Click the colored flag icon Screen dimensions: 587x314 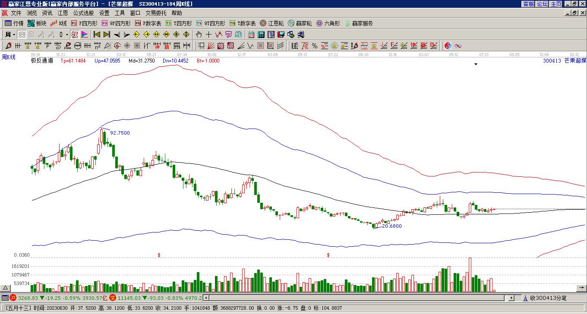point(85,35)
